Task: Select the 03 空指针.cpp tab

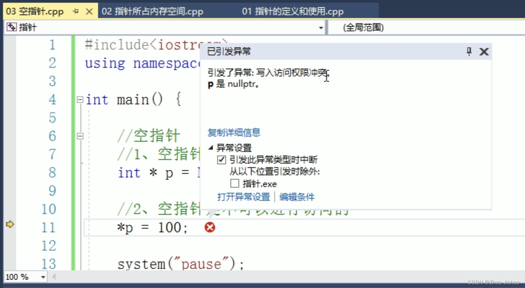Action: pyautogui.click(x=35, y=11)
